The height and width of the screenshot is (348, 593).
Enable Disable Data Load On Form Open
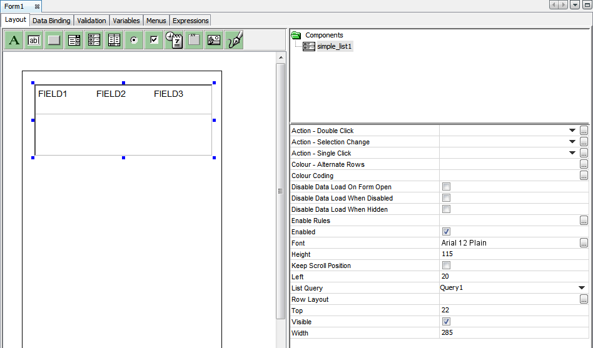447,187
